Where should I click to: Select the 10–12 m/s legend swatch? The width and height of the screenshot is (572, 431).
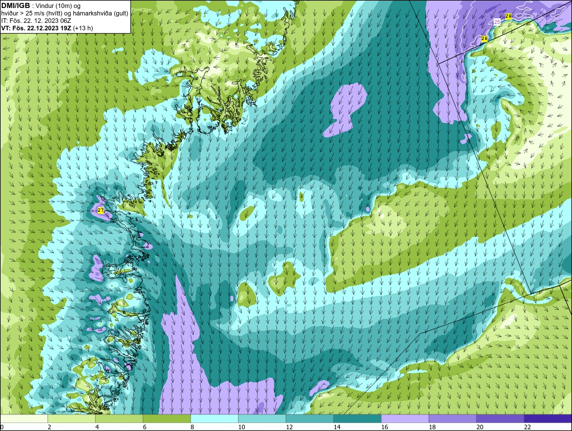coord(262,418)
